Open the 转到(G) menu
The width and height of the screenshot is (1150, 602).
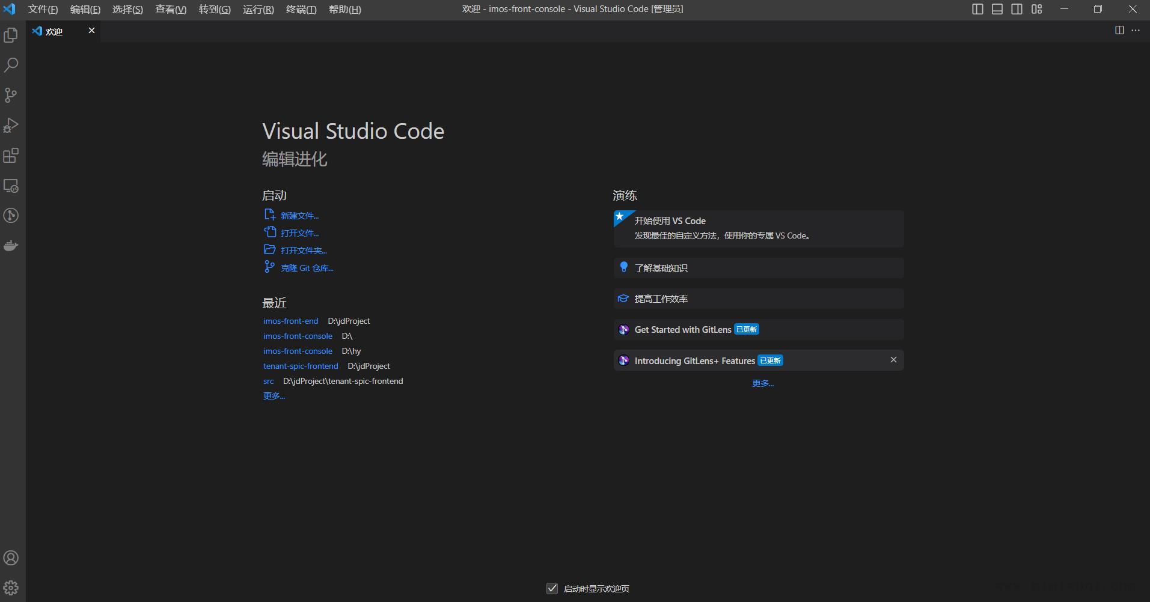(x=215, y=10)
